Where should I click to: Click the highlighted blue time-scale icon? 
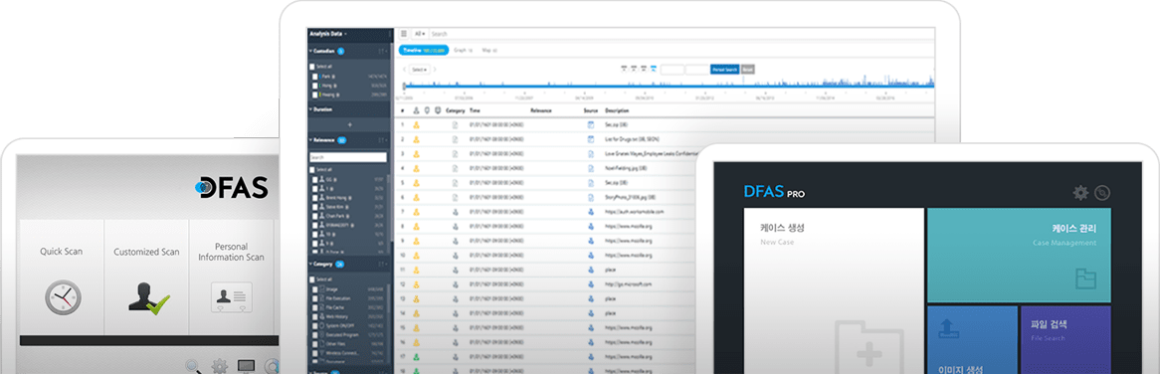pos(653,69)
